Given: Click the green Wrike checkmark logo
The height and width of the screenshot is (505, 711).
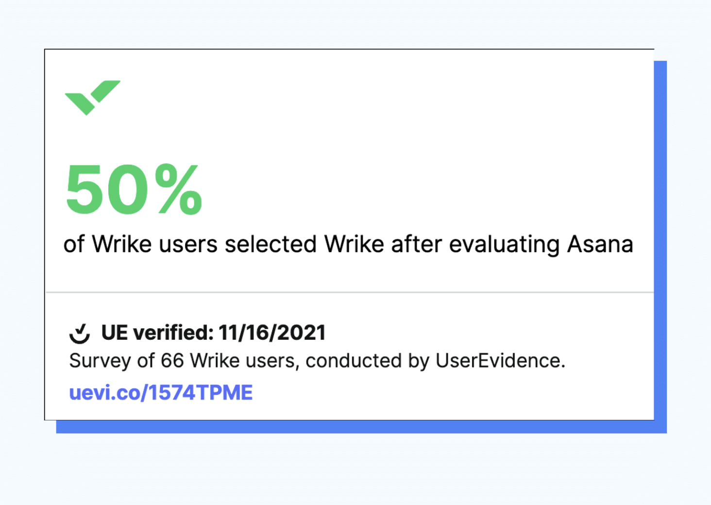Looking at the screenshot, I should click(x=93, y=98).
